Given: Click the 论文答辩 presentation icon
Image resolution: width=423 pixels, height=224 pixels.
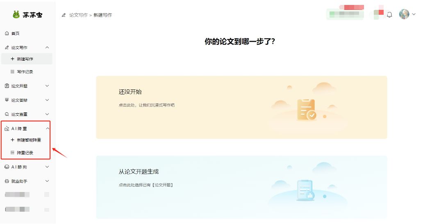Looking at the screenshot, I should [x=7, y=100].
